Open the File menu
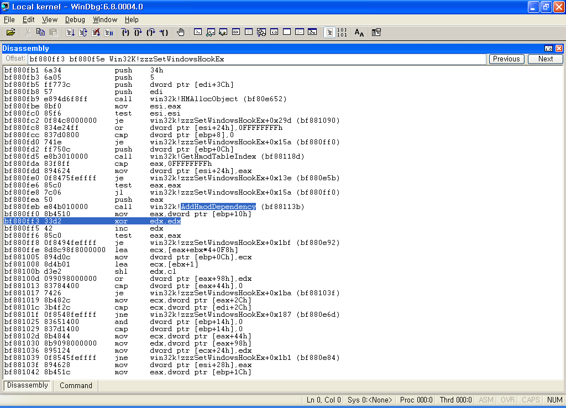This screenshot has width=566, height=408. (9, 19)
